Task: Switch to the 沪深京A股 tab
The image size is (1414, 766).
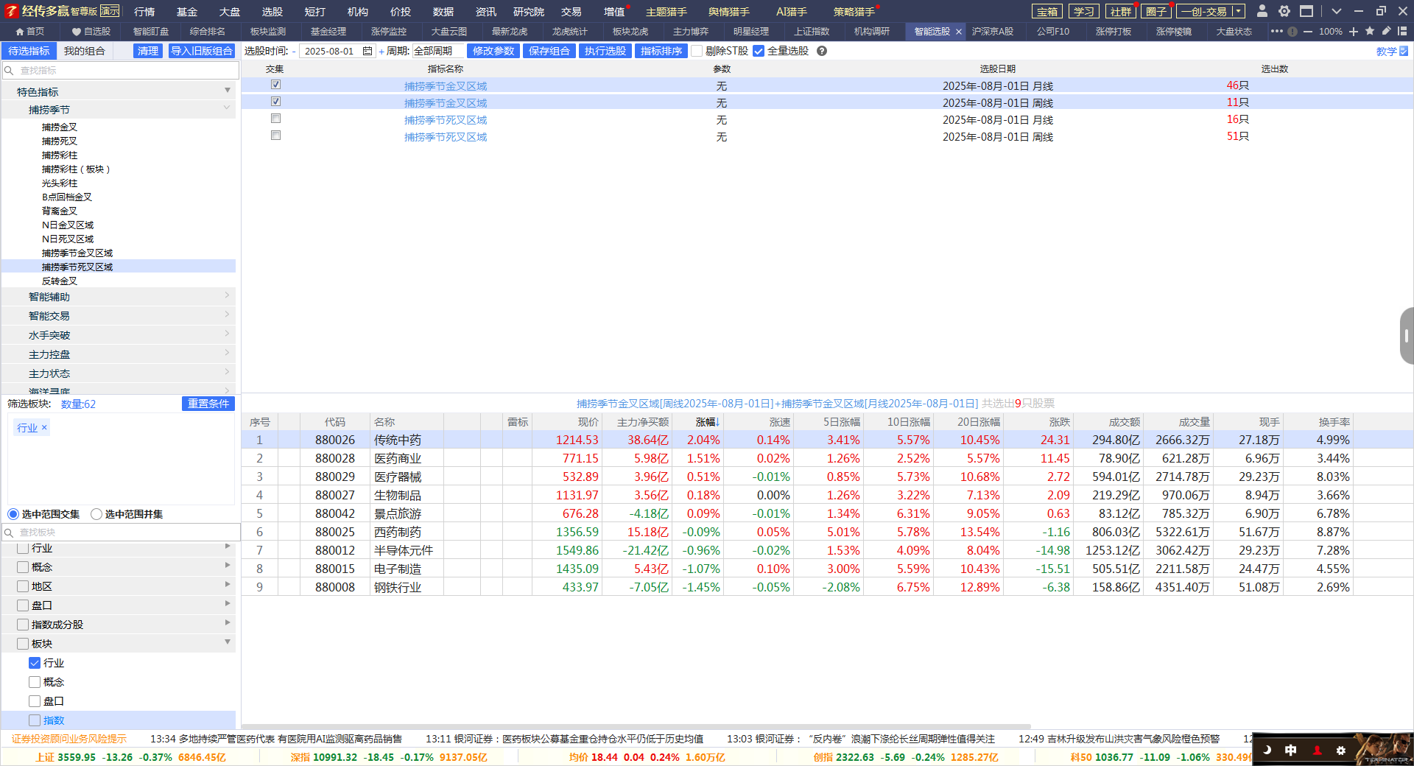Action: pos(992,32)
